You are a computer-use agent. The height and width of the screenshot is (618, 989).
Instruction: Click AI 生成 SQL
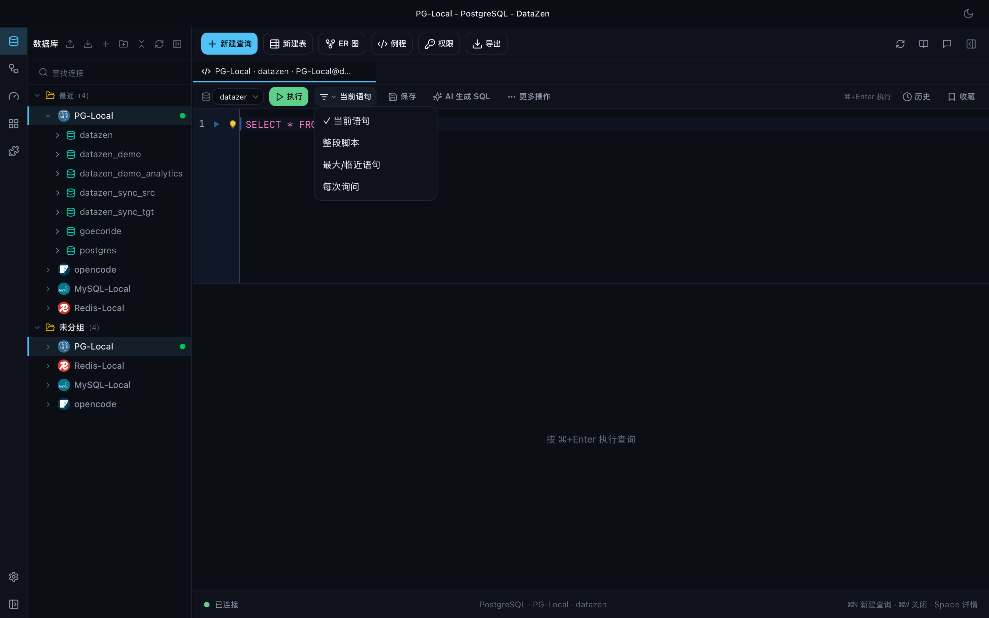[462, 96]
